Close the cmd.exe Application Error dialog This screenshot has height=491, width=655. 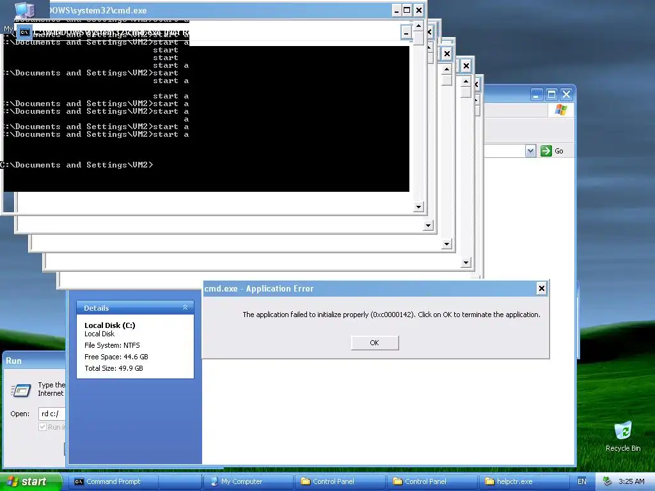pos(541,288)
